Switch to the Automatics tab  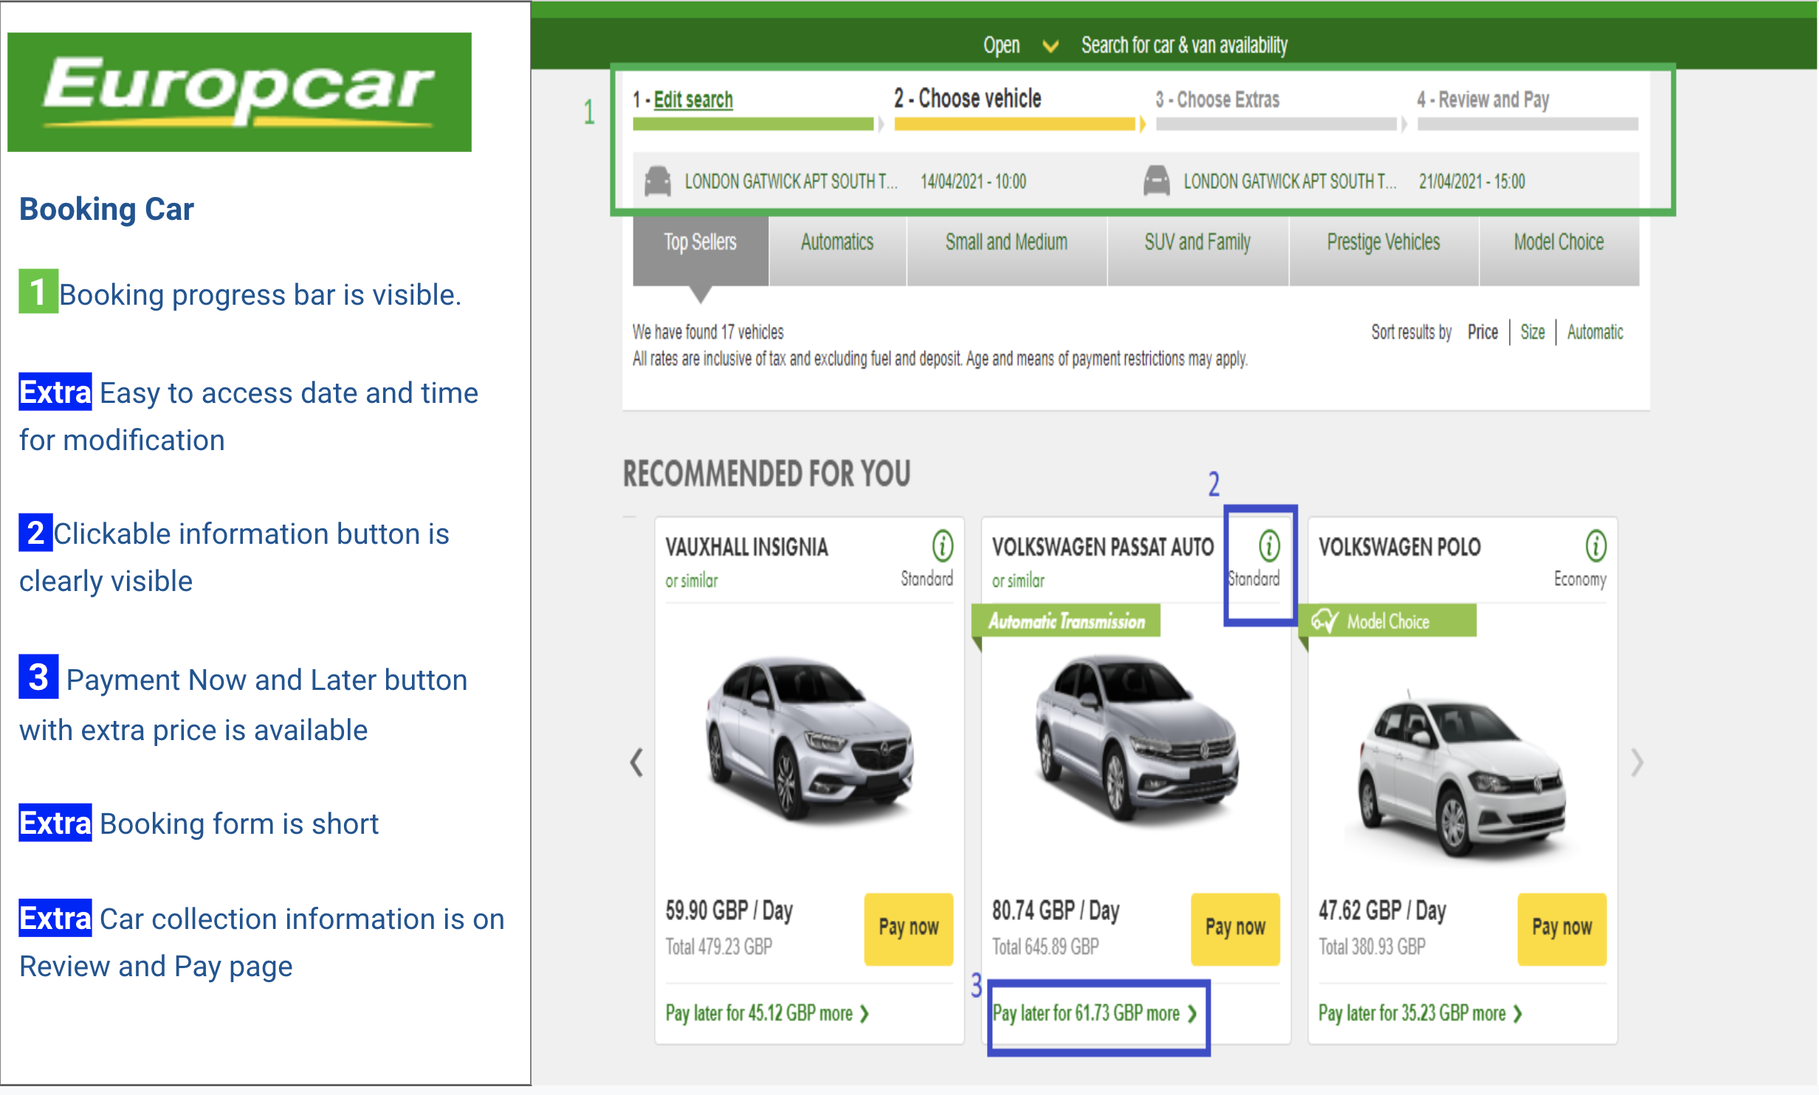pos(837,251)
